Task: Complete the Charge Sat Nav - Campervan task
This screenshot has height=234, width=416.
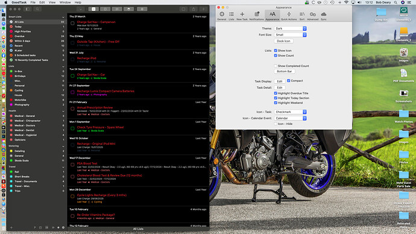Action: click(72, 24)
